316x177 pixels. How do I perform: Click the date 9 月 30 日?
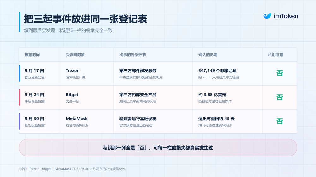coord(34,119)
